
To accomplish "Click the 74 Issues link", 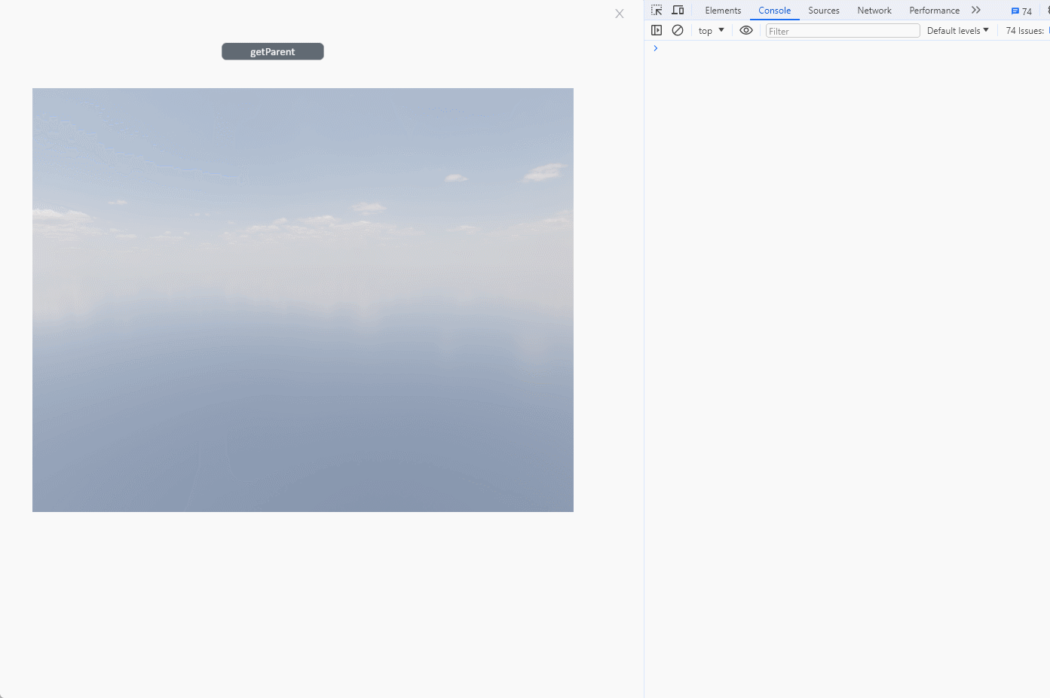I will (x=1024, y=31).
